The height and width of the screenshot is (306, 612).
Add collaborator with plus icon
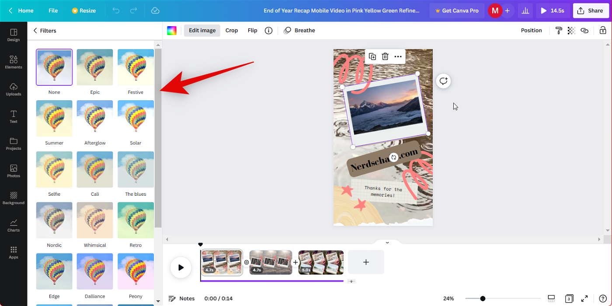tap(507, 11)
